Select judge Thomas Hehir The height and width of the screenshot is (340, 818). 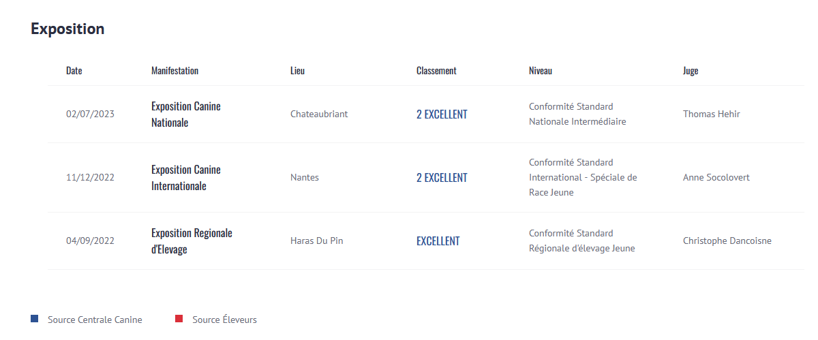711,114
